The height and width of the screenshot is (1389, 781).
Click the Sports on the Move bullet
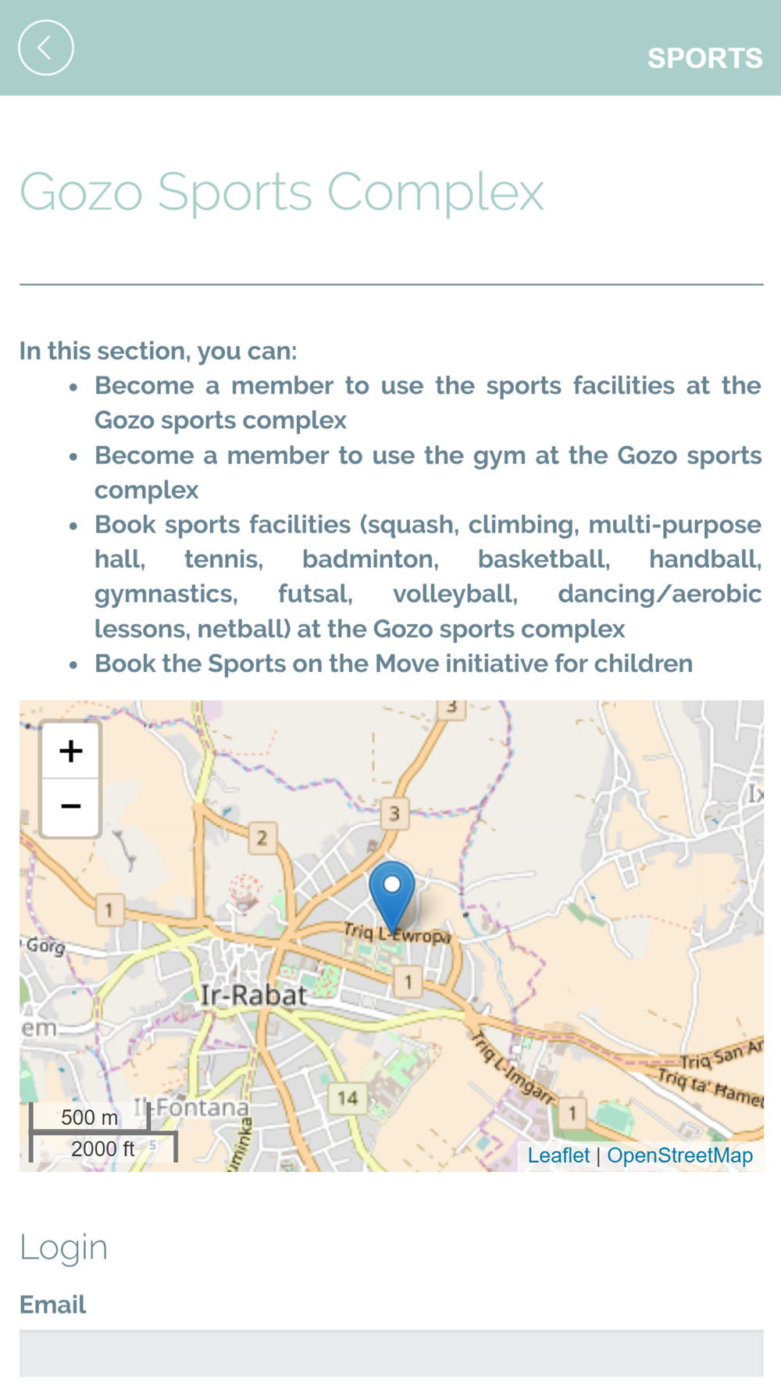point(394,663)
